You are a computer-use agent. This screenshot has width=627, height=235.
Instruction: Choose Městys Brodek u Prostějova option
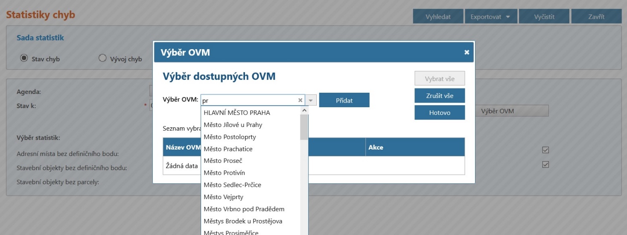(x=243, y=221)
